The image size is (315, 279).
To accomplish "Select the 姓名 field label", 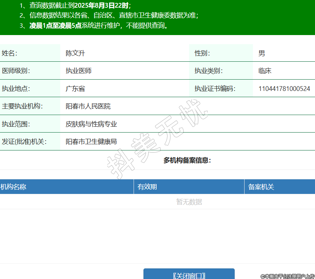I will coord(9,53).
